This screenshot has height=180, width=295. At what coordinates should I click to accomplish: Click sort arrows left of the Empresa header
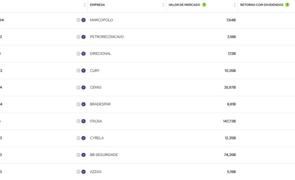(x=85, y=5)
